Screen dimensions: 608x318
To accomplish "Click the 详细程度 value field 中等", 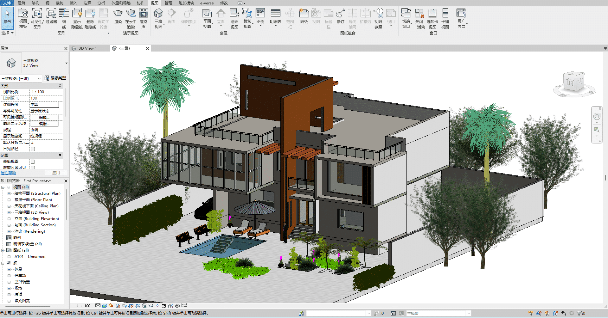I will pos(44,105).
